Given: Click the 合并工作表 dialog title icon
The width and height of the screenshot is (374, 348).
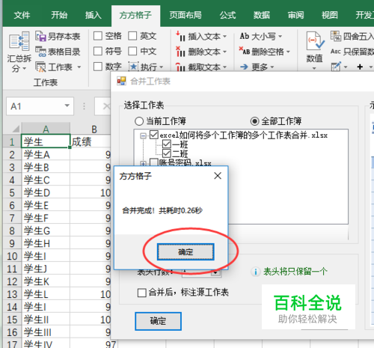Looking at the screenshot, I should point(121,81).
